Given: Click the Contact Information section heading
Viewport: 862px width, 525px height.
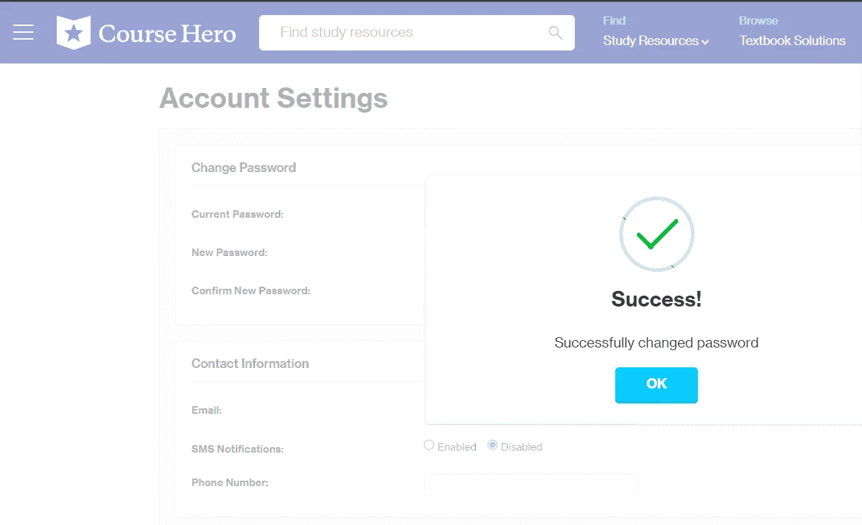Looking at the screenshot, I should pos(250,364).
